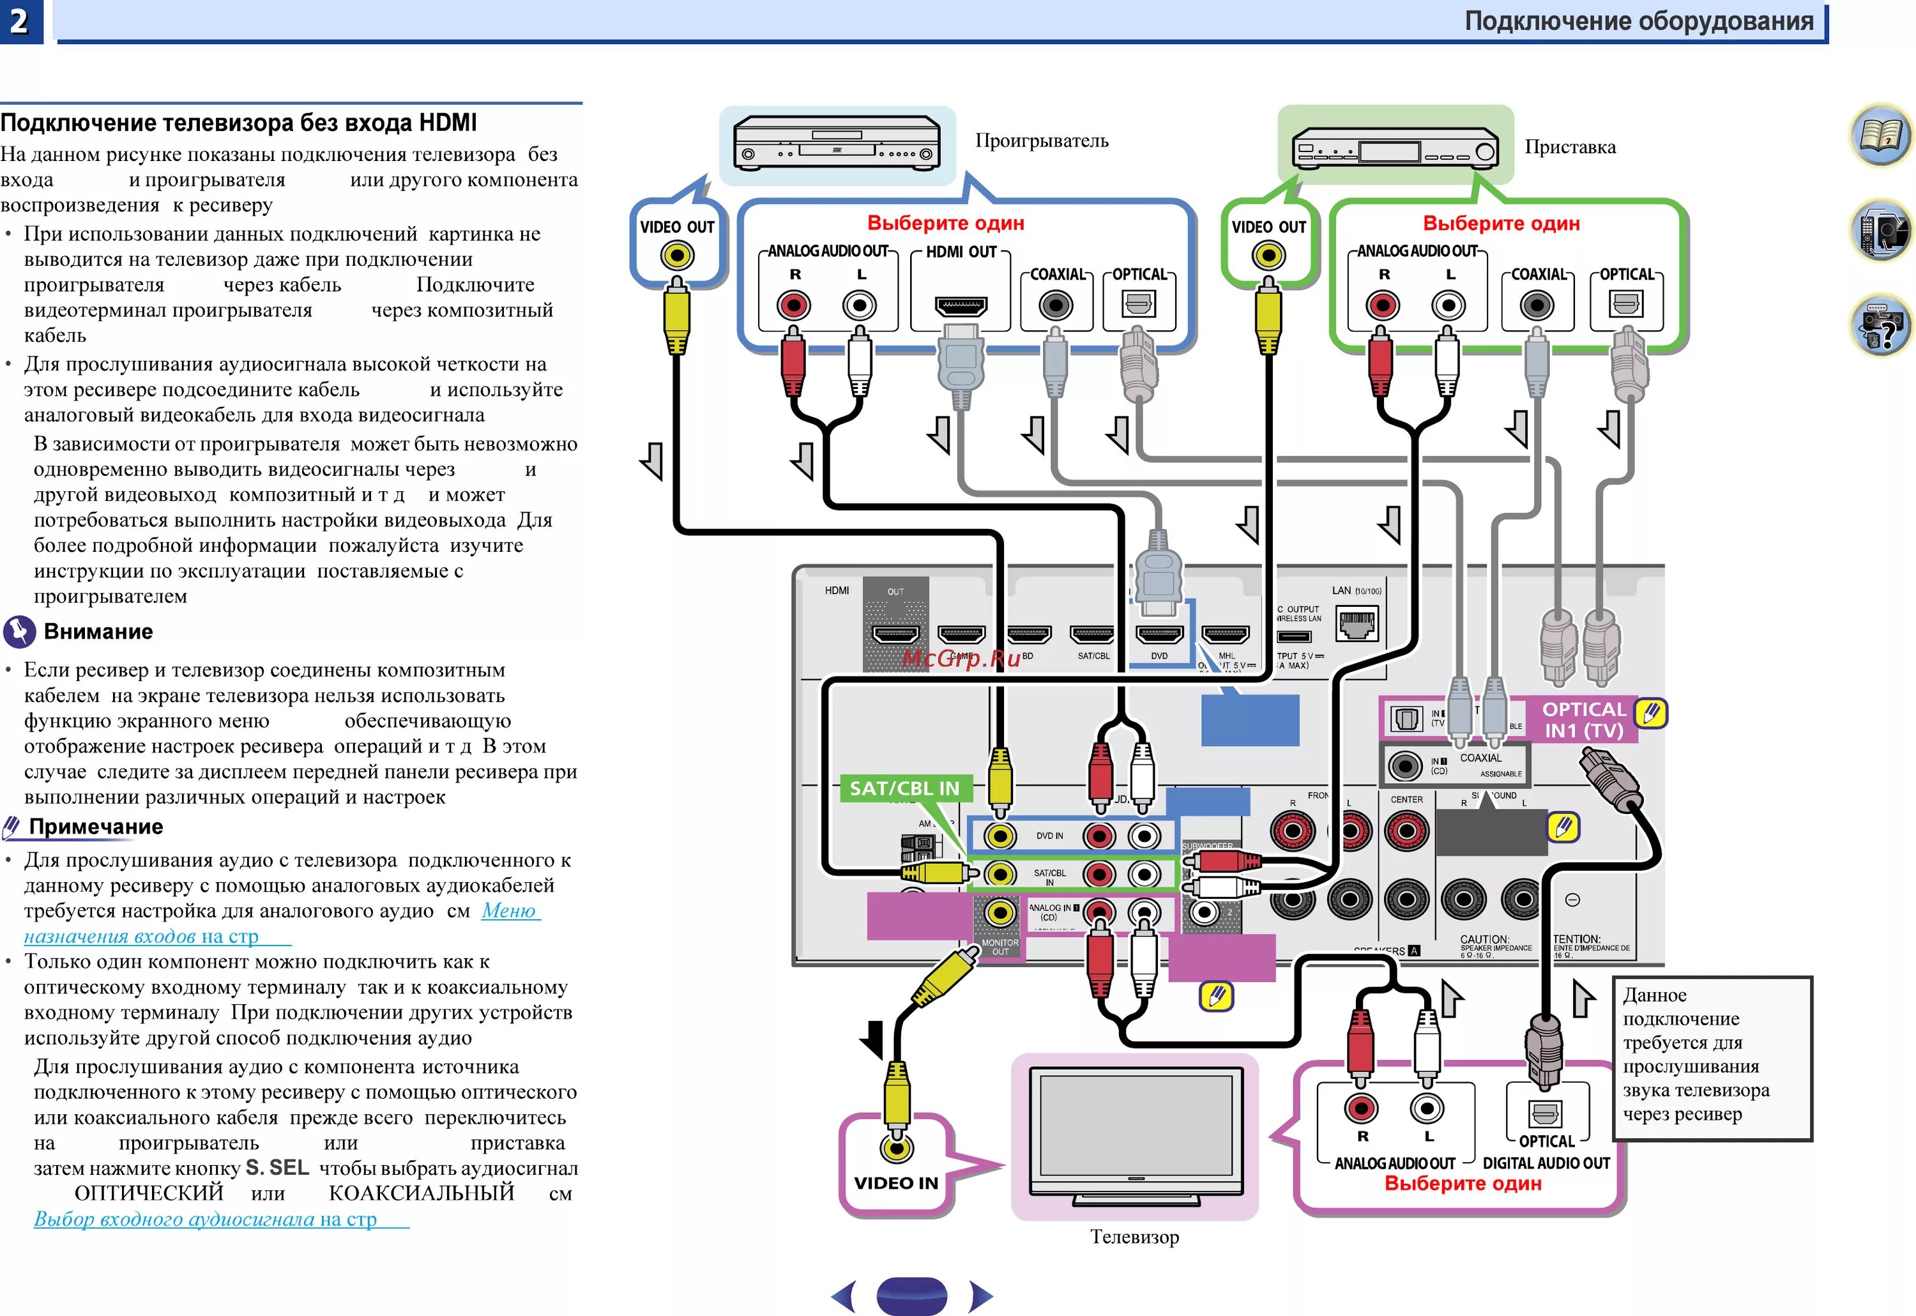Open the 'Меню назначения входов' link
The image size is (1916, 1316).
tap(282, 922)
